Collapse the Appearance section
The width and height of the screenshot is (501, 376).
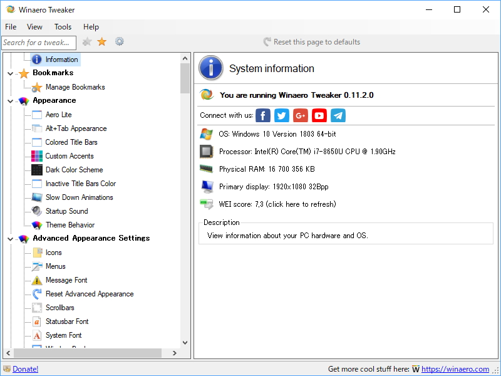click(10, 100)
